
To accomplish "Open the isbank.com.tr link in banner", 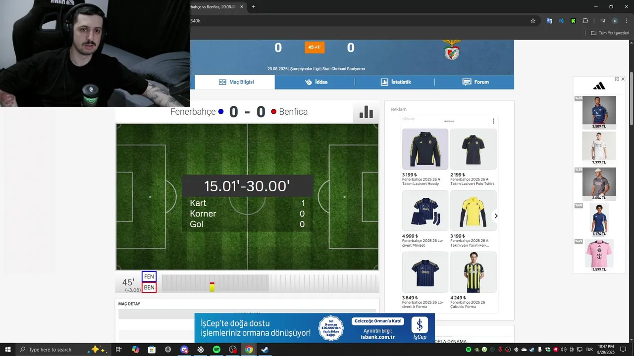I will pyautogui.click(x=378, y=337).
